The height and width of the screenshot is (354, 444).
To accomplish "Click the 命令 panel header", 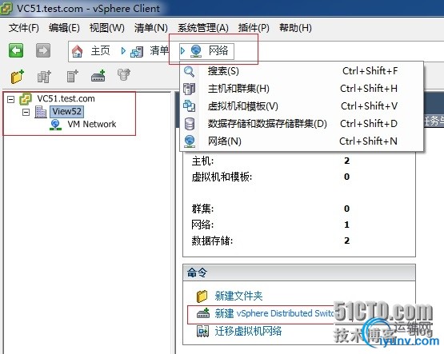I will [299, 272].
